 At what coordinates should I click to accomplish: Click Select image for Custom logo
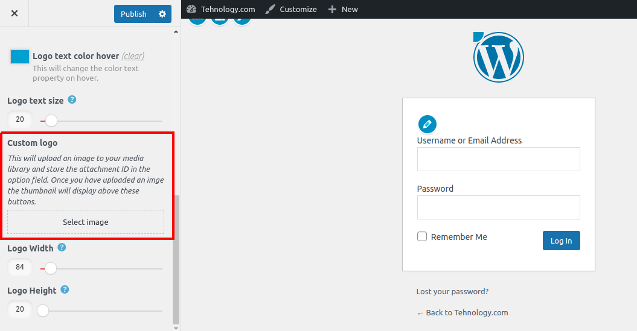(x=86, y=222)
